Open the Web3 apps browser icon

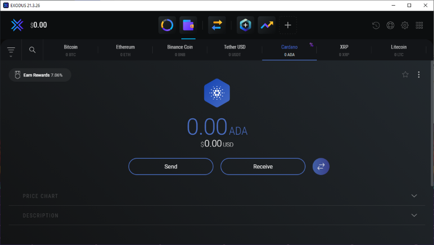[x=246, y=24]
